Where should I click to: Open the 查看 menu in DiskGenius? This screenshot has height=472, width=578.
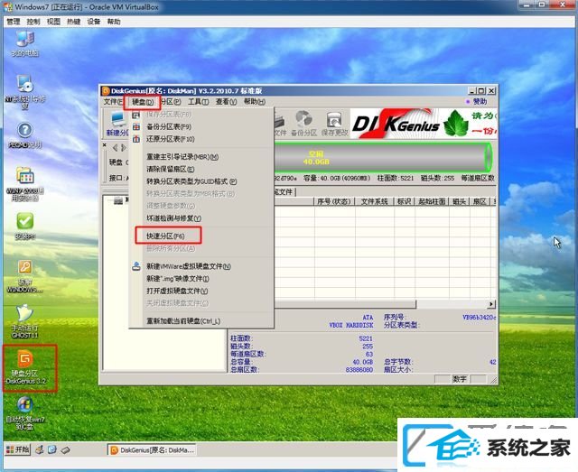click(226, 102)
